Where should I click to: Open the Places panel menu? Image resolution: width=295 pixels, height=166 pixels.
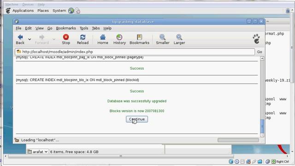43,11
